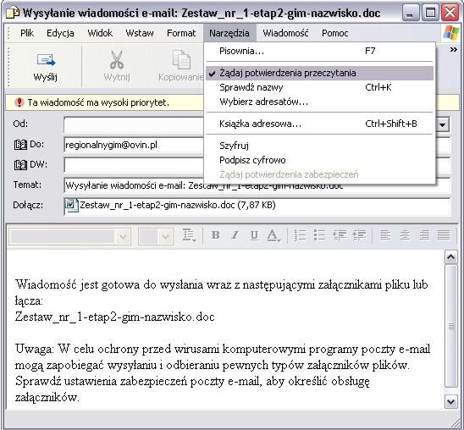Center the text
Image resolution: width=464 pixels, height=430 pixels.
point(405,235)
